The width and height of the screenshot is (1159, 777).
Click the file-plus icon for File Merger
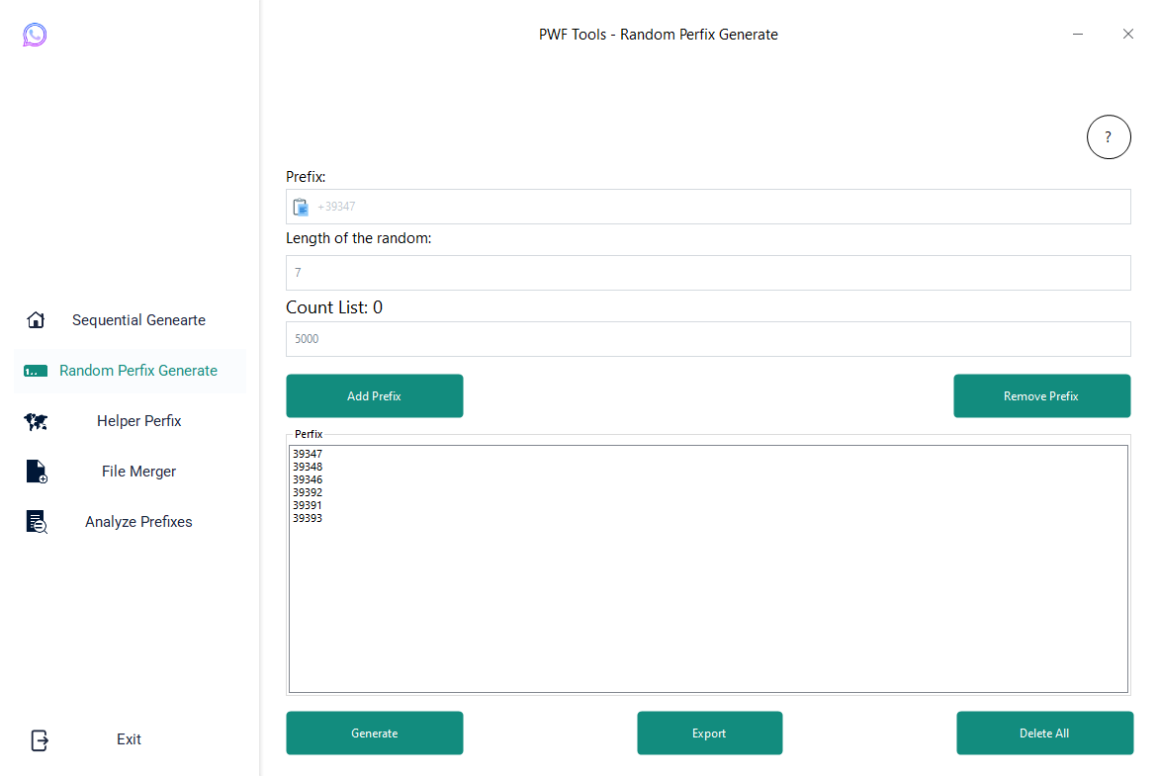pyautogui.click(x=37, y=472)
